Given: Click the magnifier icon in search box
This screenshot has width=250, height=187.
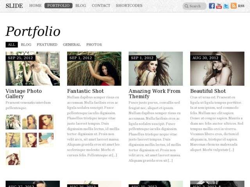Looking at the screenshot, I should tap(186, 6).
